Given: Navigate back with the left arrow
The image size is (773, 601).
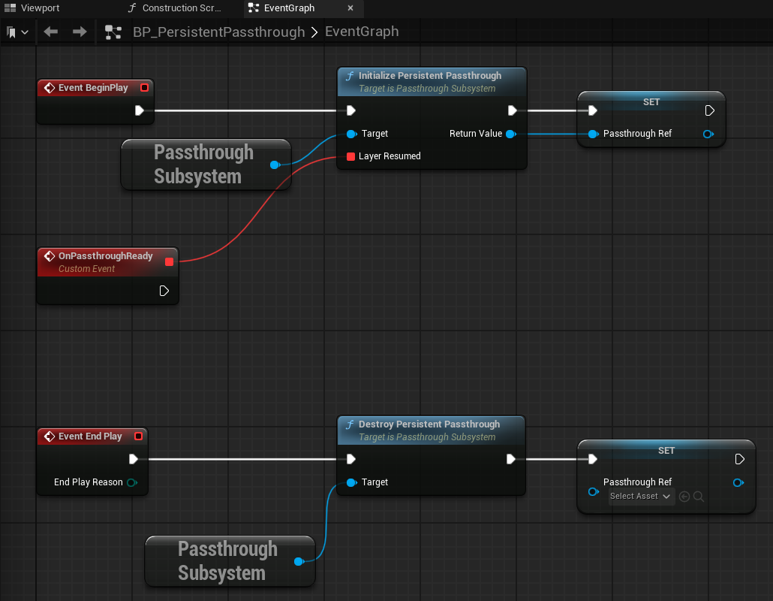Looking at the screenshot, I should (x=50, y=32).
